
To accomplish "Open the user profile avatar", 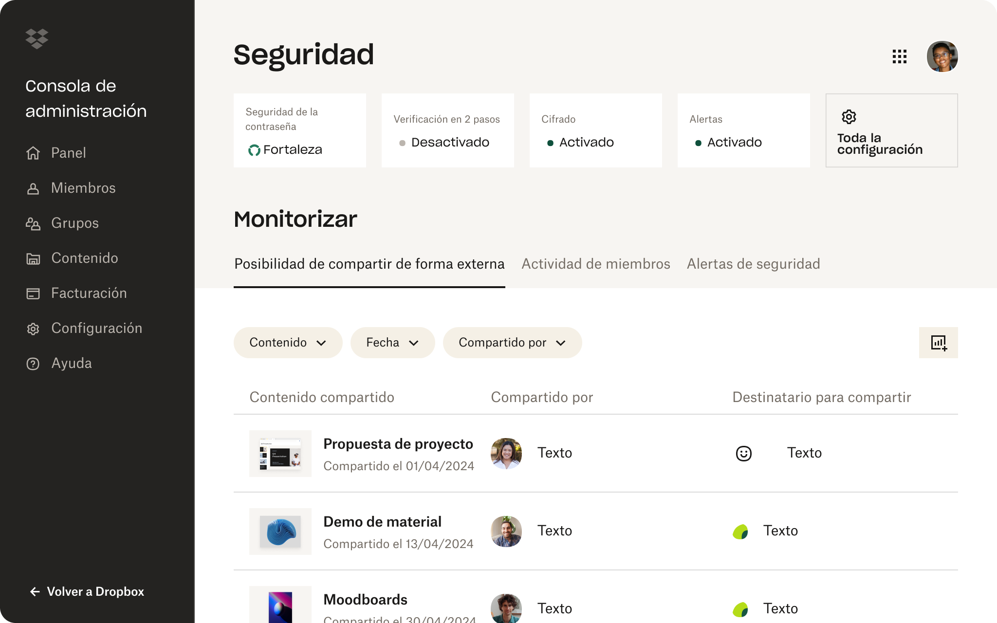I will pyautogui.click(x=942, y=56).
